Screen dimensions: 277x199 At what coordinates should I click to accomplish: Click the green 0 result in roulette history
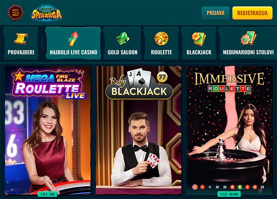click(x=240, y=187)
